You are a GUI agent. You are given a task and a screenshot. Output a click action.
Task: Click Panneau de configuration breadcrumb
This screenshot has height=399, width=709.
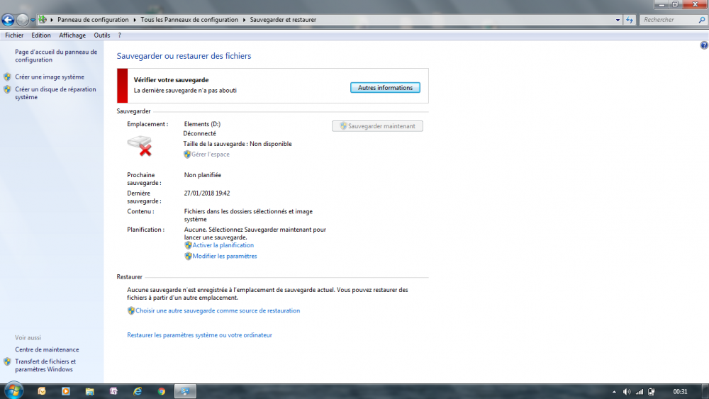click(93, 20)
